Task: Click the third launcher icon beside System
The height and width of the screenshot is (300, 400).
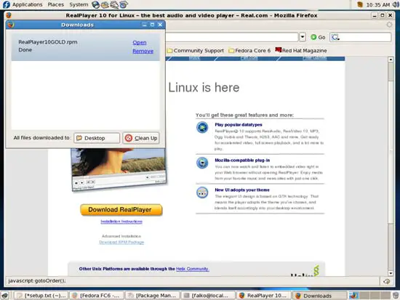Action: tap(114, 4)
